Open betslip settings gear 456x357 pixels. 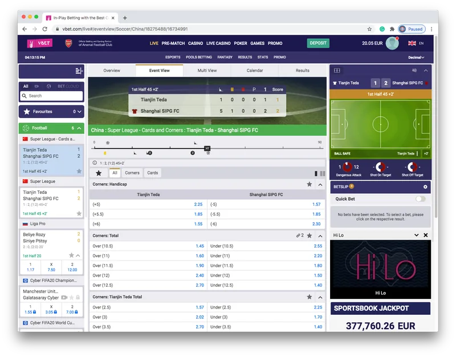[425, 187]
